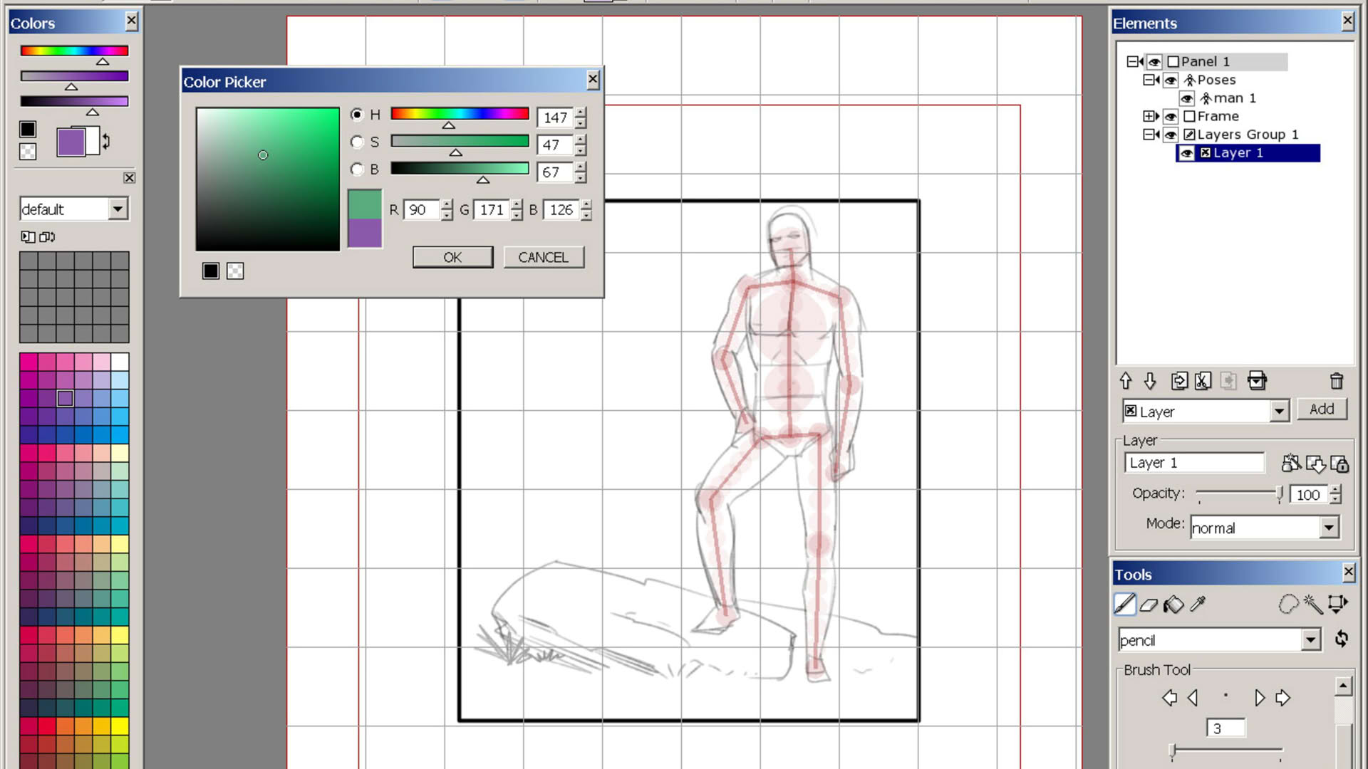Click the brush size field showing 3
1368x769 pixels.
(1225, 728)
